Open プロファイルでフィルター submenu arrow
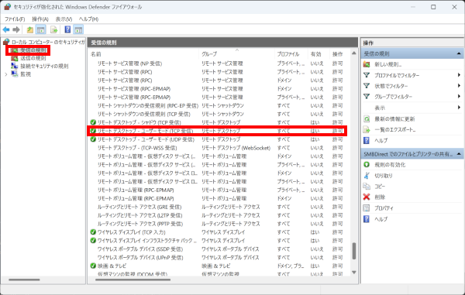Screen dimensions: 465x295 pos(459,75)
